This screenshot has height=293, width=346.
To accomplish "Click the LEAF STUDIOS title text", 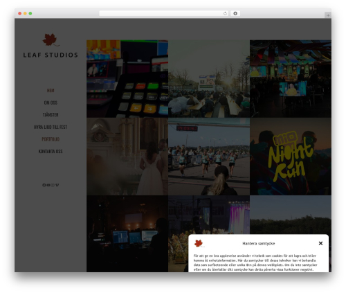I will pos(51,55).
